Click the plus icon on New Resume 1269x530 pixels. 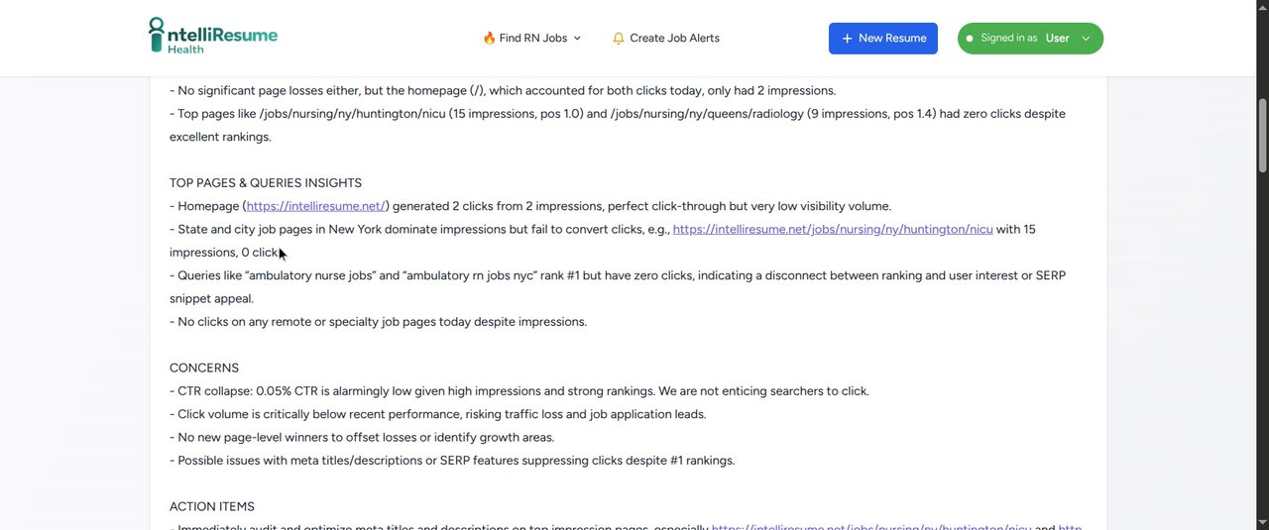(x=847, y=39)
